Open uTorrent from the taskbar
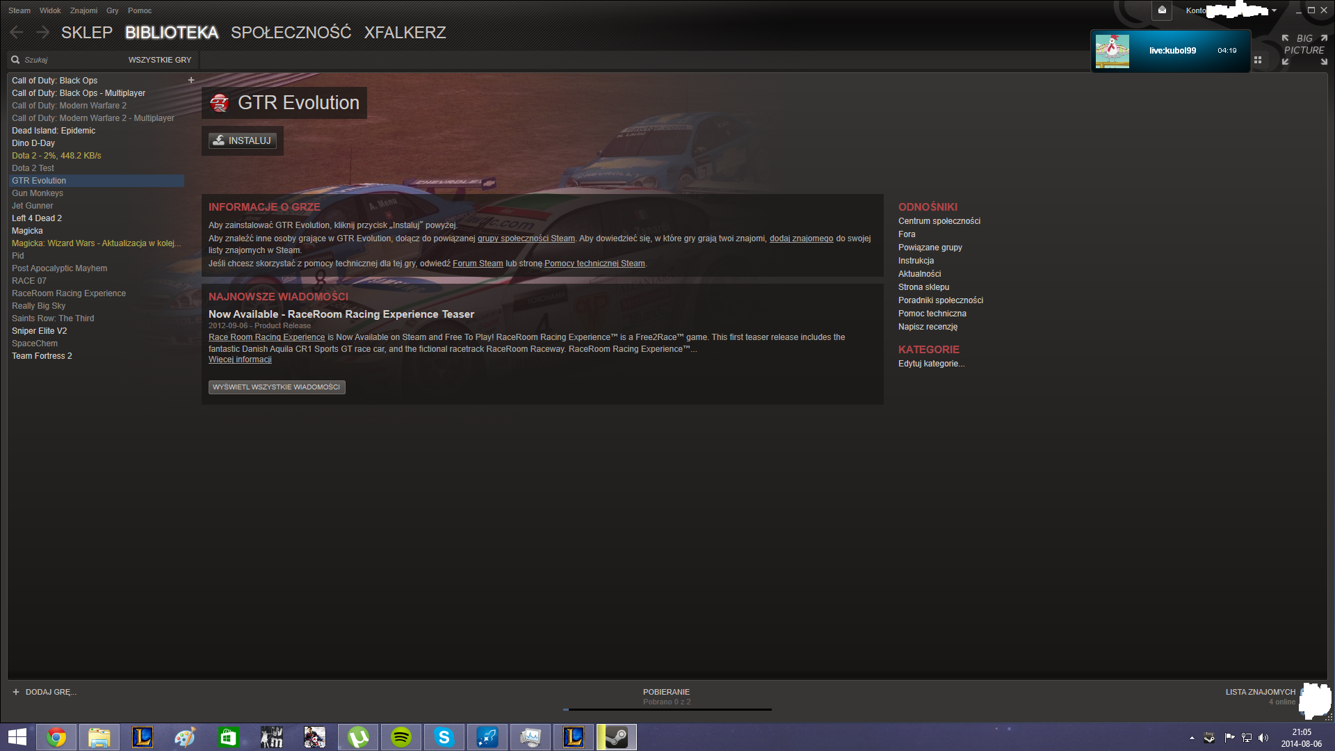The image size is (1335, 751). click(358, 737)
